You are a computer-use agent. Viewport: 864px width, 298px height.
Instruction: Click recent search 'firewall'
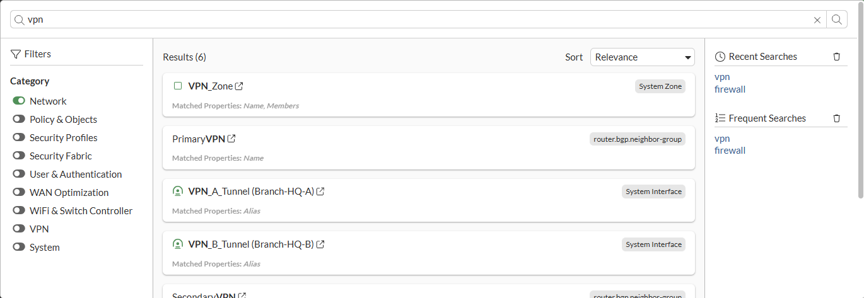730,89
